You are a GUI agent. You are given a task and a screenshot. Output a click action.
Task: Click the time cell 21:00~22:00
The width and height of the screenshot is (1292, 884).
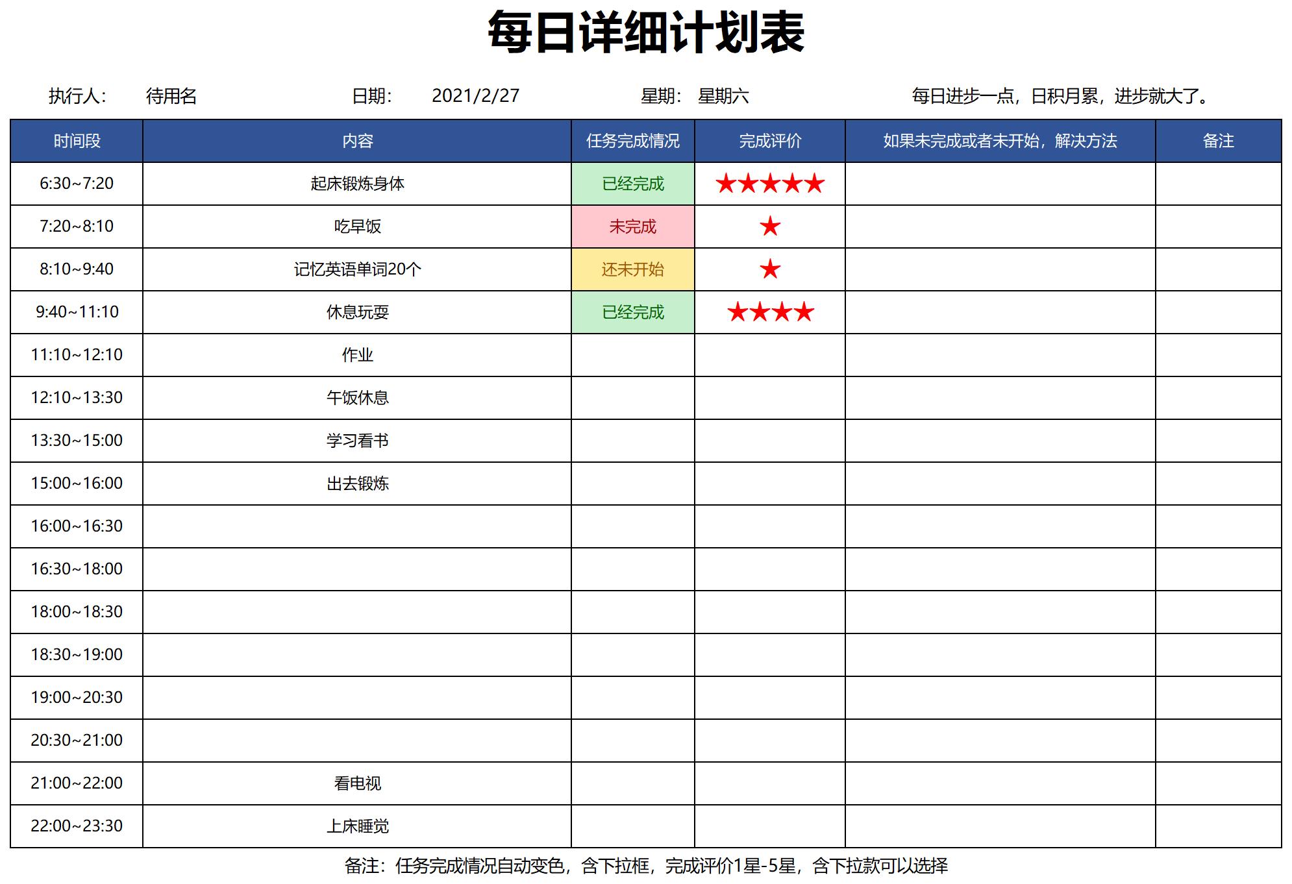(x=77, y=783)
